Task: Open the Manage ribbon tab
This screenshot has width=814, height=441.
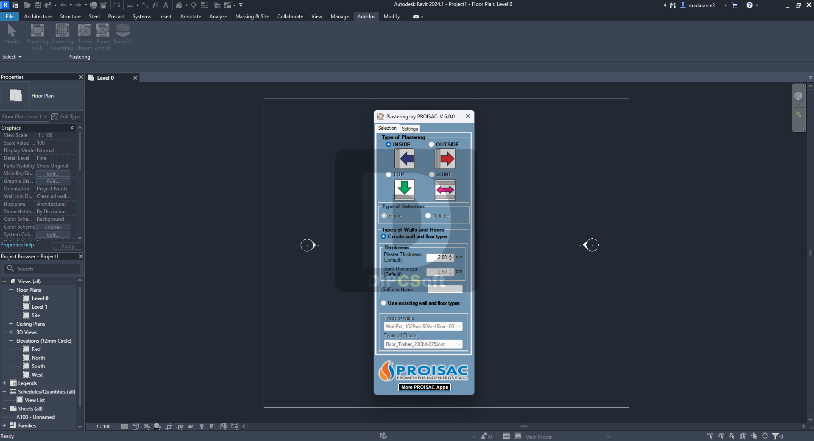Action: [x=340, y=17]
